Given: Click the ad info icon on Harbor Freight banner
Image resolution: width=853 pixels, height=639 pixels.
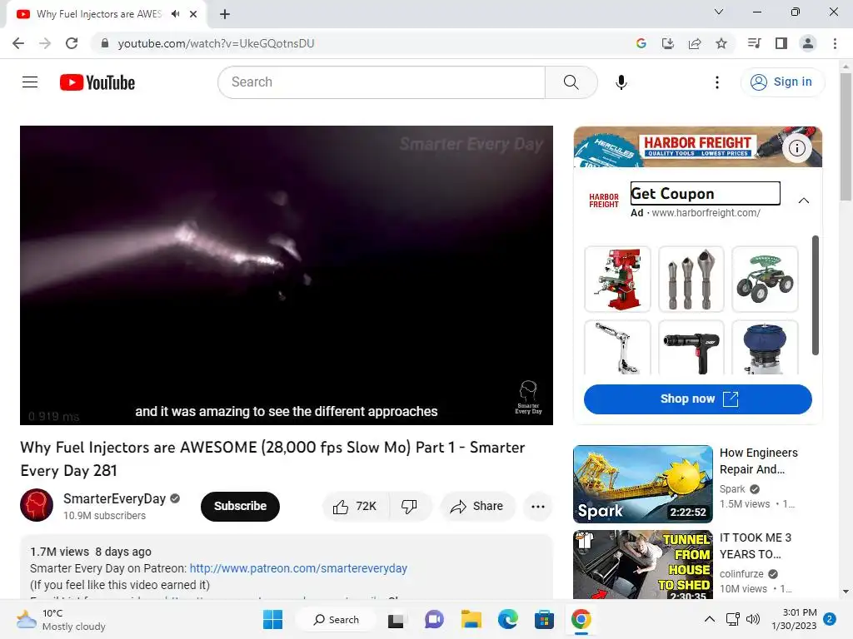Looking at the screenshot, I should (797, 148).
